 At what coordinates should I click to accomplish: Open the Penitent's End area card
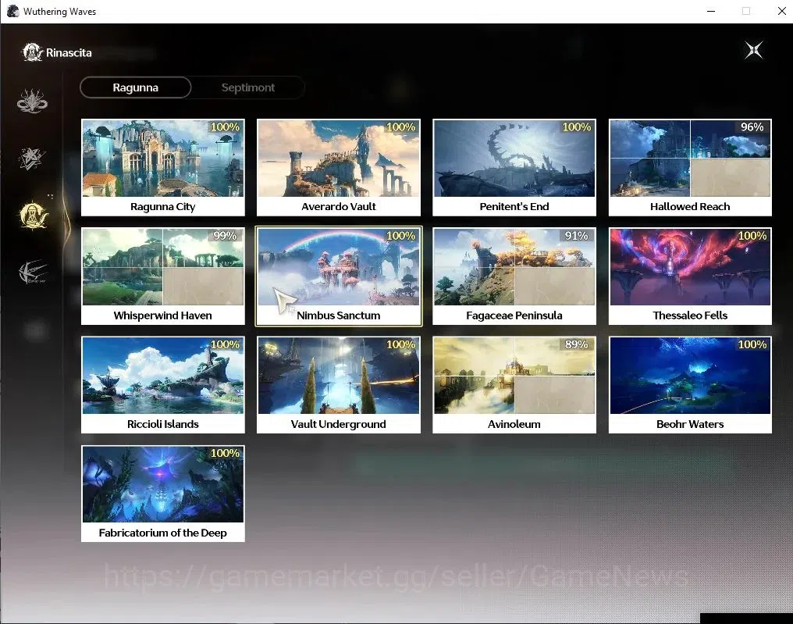coord(514,167)
